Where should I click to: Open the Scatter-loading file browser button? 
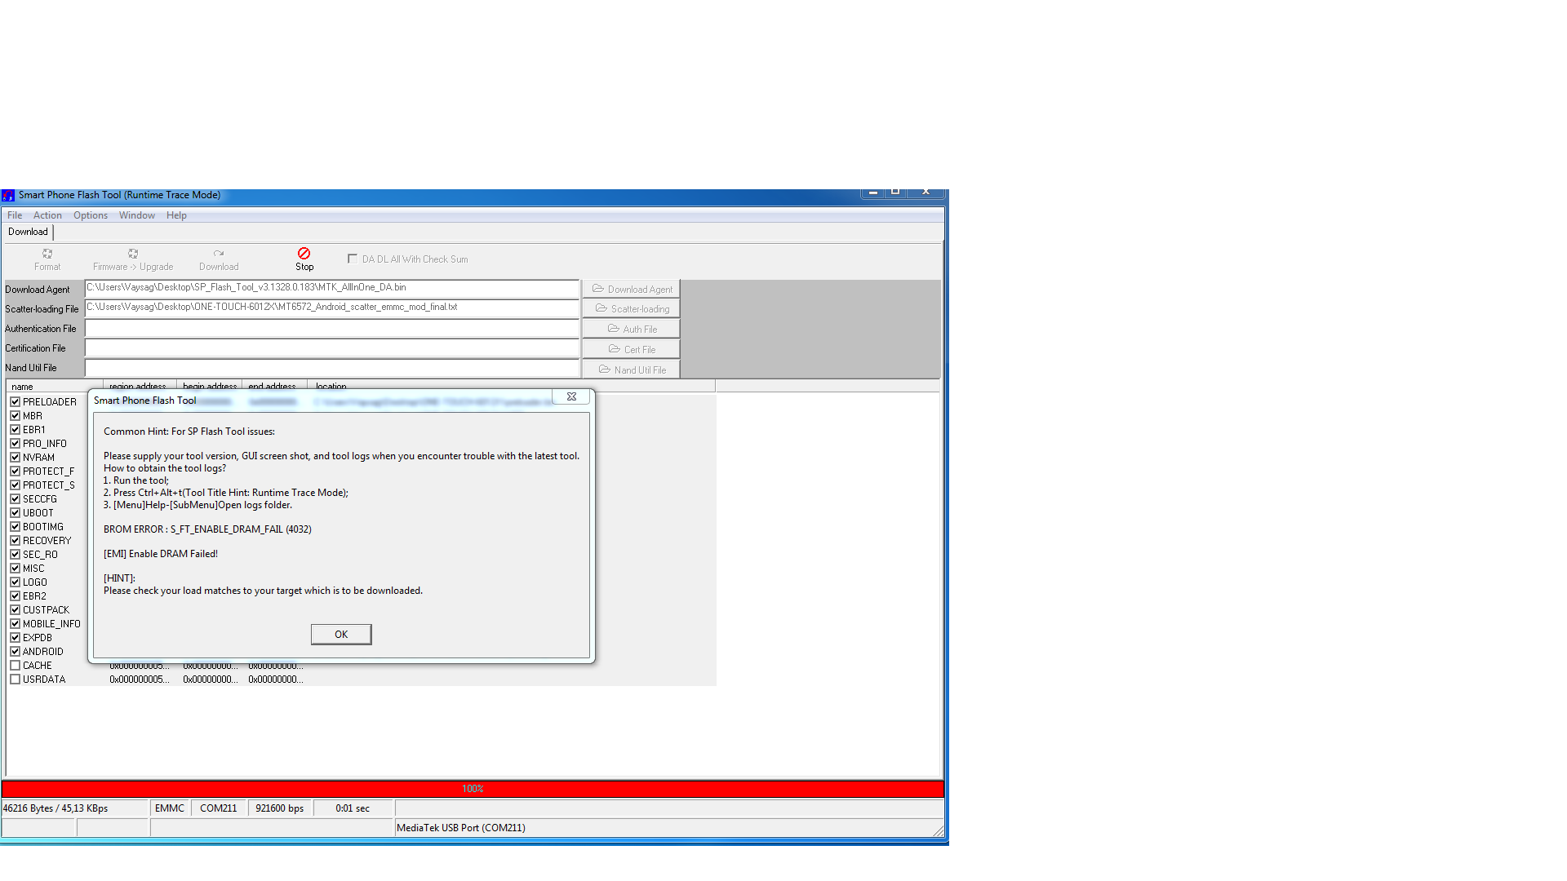(632, 309)
